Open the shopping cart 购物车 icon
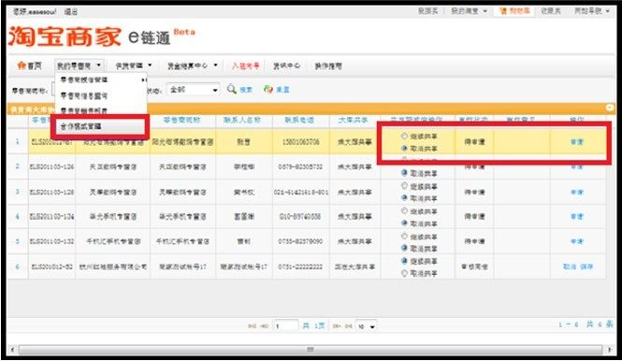Viewport: 622px width, 361px height. tap(503, 11)
